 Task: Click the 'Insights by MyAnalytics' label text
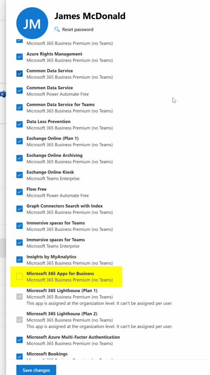pyautogui.click(x=51, y=257)
